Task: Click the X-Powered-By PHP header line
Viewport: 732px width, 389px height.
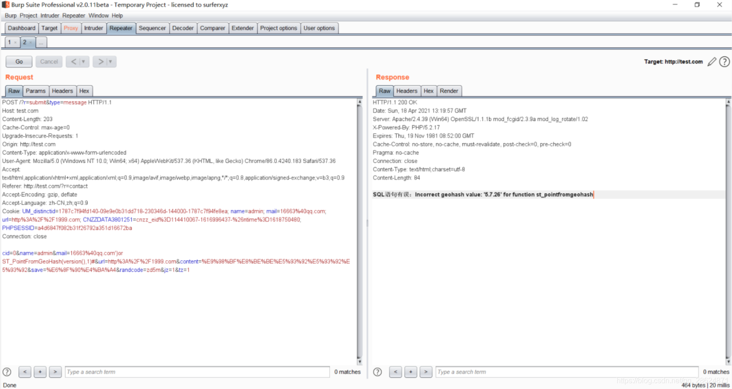Action: [406, 127]
